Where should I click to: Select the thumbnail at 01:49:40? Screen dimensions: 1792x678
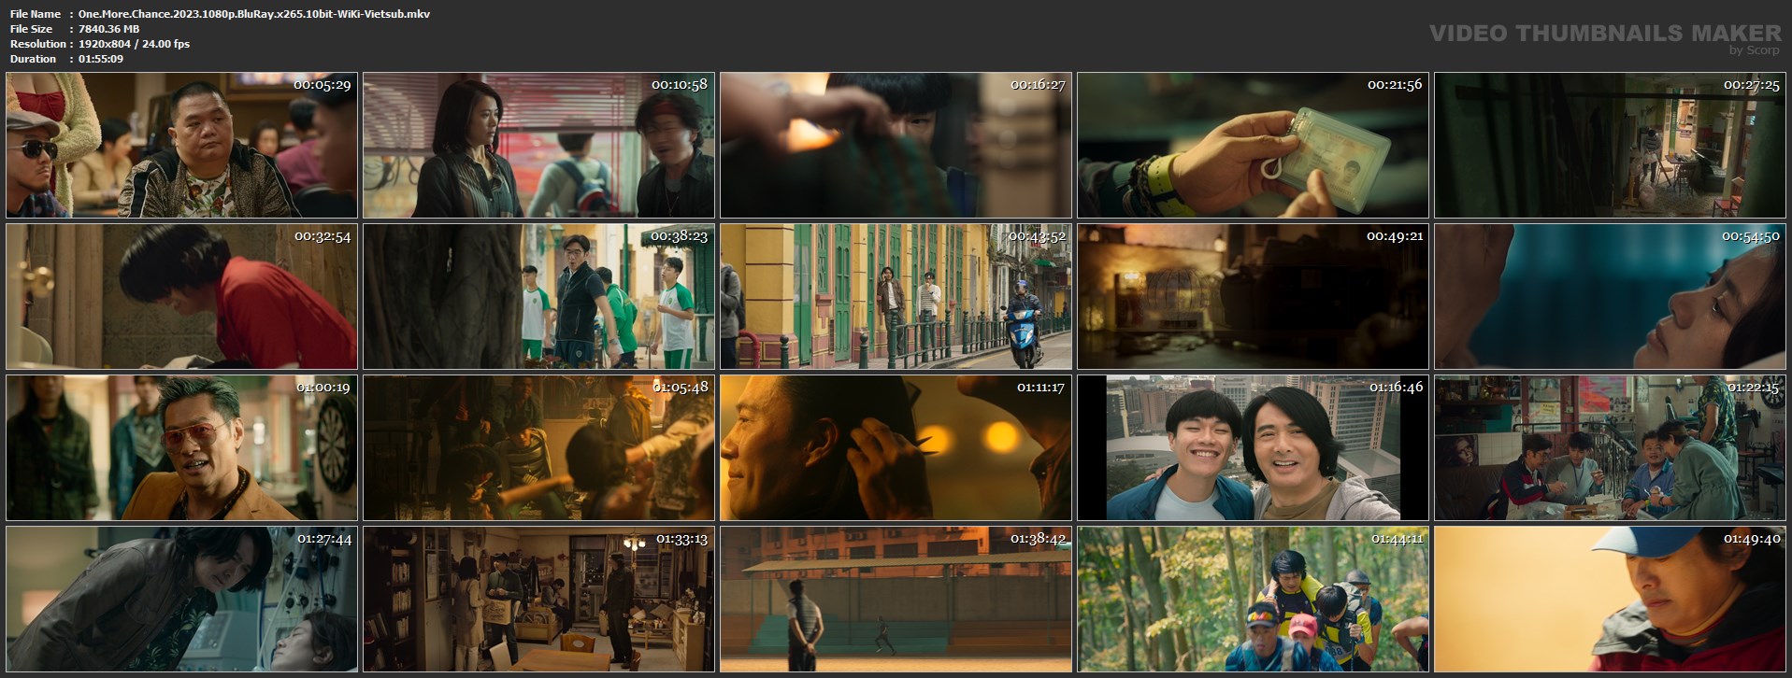tap(1610, 599)
